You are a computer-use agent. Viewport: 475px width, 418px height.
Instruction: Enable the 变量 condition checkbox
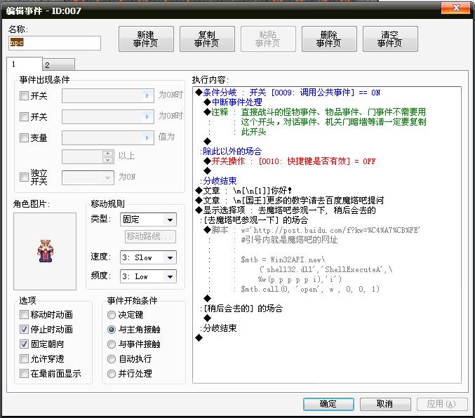pos(24,138)
